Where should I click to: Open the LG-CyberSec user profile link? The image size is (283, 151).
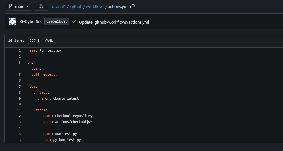click(30, 22)
